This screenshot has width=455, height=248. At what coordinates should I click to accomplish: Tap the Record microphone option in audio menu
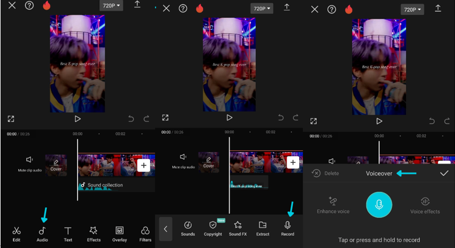click(x=287, y=228)
